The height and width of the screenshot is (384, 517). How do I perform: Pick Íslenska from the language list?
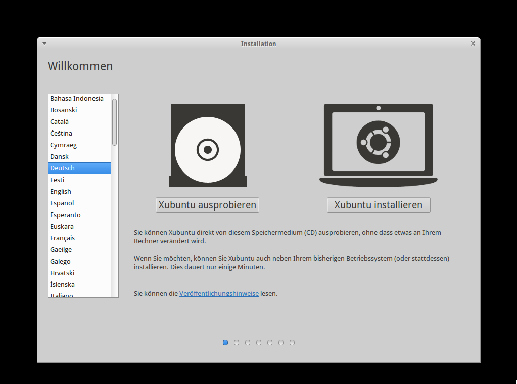(79, 285)
